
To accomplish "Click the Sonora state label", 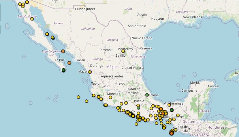I will 58,23.
